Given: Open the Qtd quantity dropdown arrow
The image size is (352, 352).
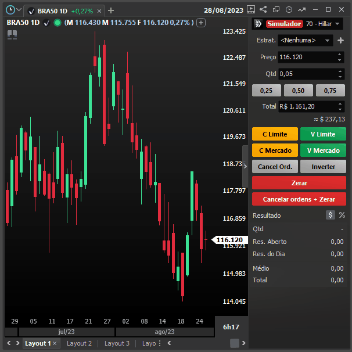Looking at the screenshot, I should pos(340,74).
